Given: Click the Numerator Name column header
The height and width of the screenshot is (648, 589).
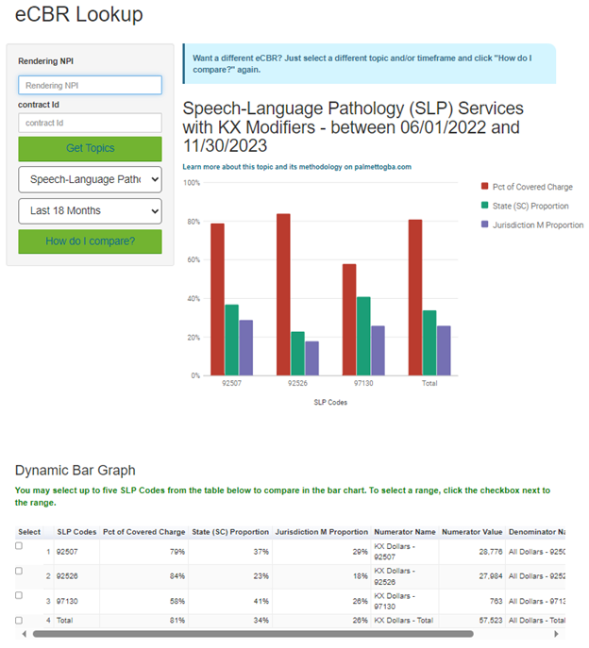Looking at the screenshot, I should [405, 532].
